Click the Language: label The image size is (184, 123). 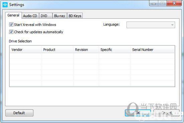tap(111, 25)
